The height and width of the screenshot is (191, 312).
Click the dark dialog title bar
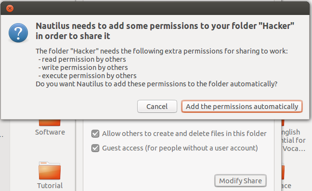[x=155, y=8]
